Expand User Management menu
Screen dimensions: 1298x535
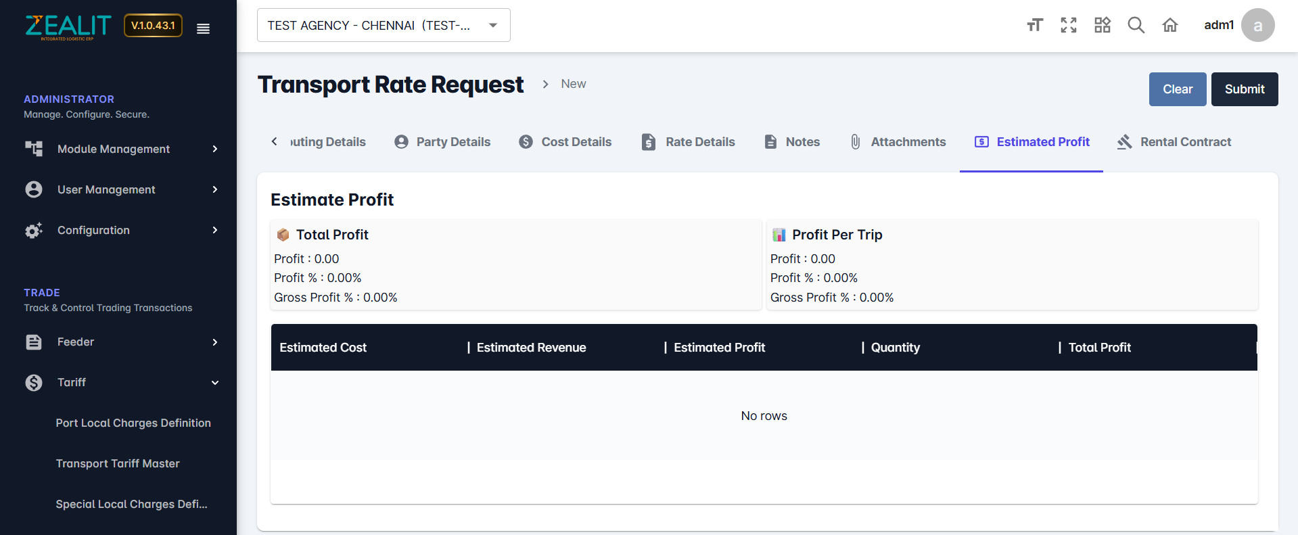point(122,189)
